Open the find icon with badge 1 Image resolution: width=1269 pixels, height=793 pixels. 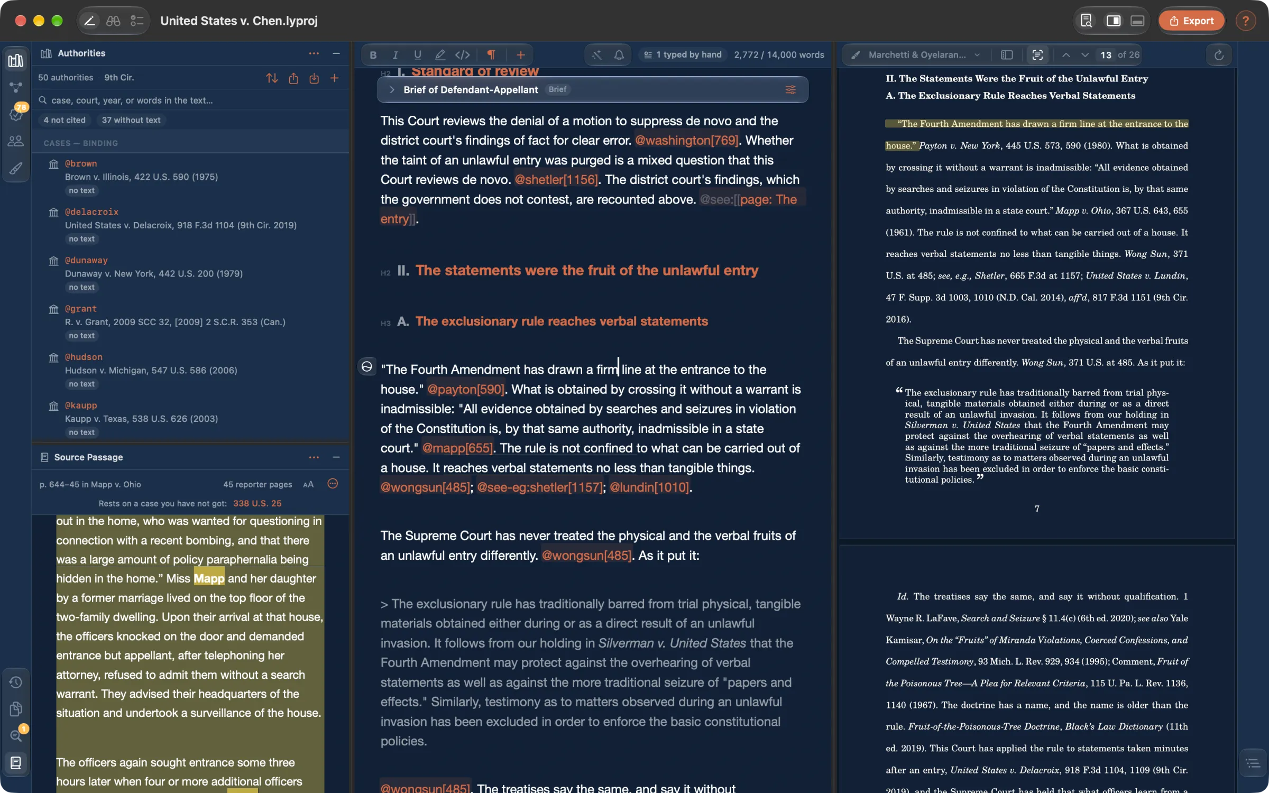pos(16,735)
